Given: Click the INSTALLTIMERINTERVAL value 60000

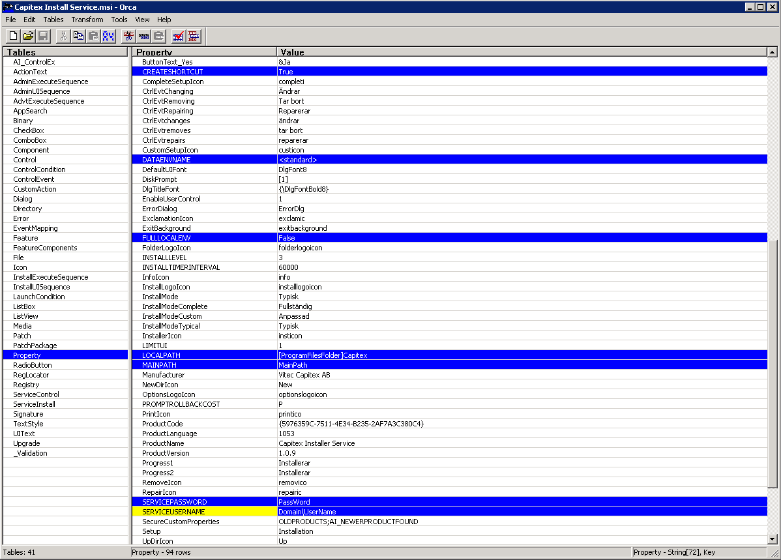Looking at the screenshot, I should [522, 267].
